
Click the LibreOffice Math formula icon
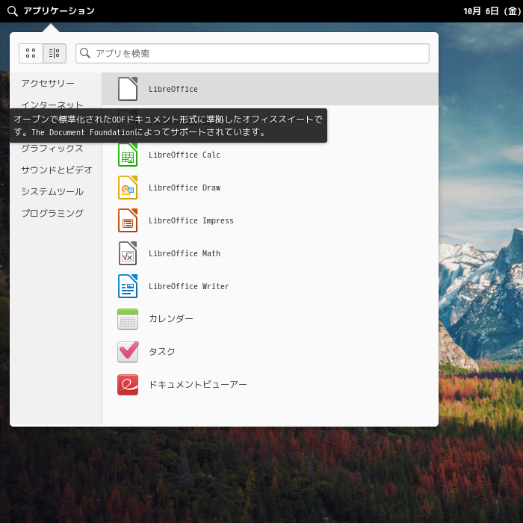pyautogui.click(x=128, y=253)
